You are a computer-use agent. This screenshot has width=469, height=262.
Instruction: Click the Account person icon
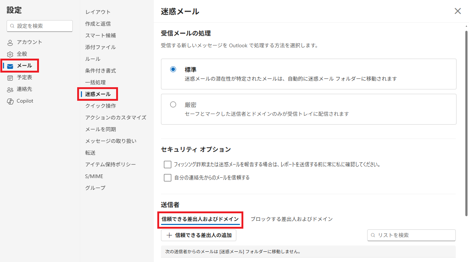coord(10,43)
